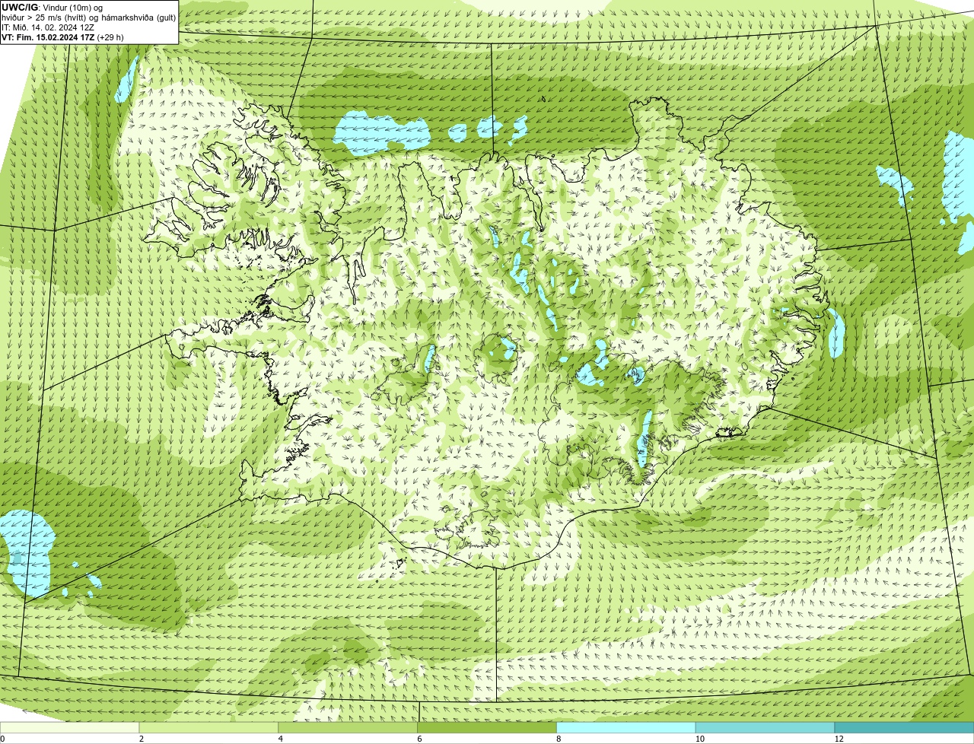
Task: Click the '12' scale label under color bar
Action: pyautogui.click(x=839, y=739)
